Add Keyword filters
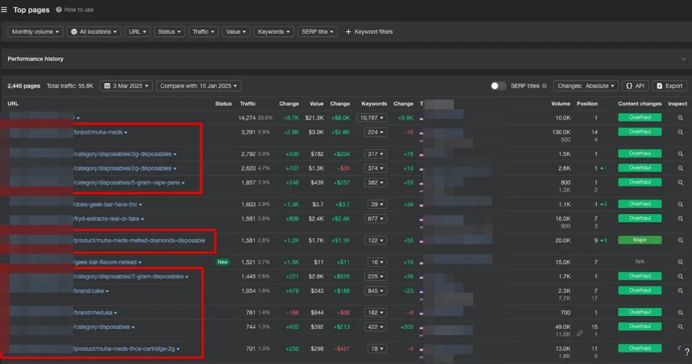This screenshot has height=364, width=692. [369, 32]
